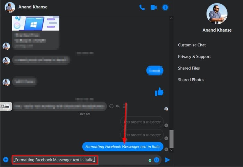Expand Privacy & Support section
The height and width of the screenshot is (167, 243).
pyautogui.click(x=194, y=57)
